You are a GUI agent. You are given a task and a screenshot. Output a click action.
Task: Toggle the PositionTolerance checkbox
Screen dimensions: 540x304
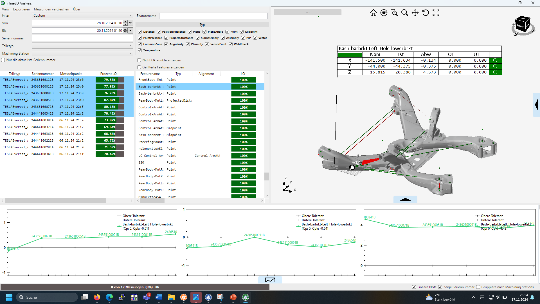coord(159,32)
